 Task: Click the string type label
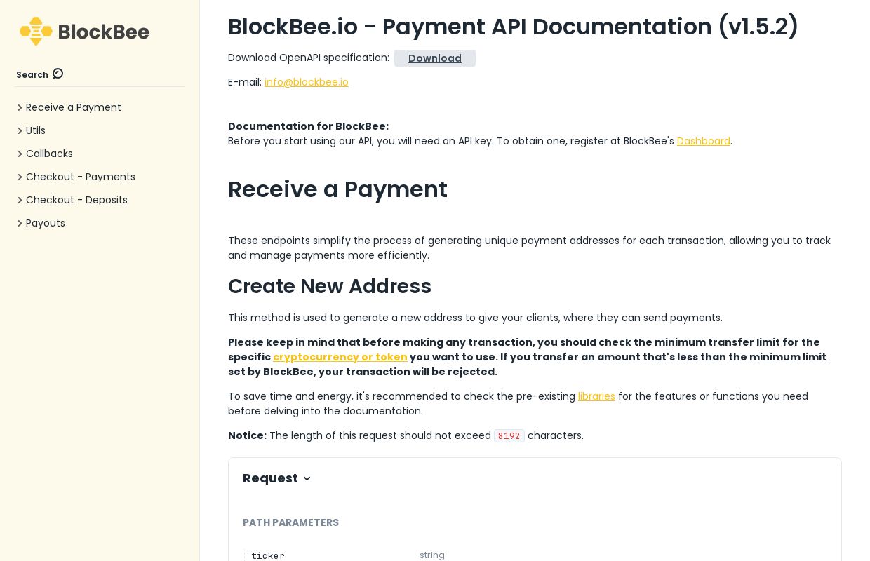tap(432, 555)
